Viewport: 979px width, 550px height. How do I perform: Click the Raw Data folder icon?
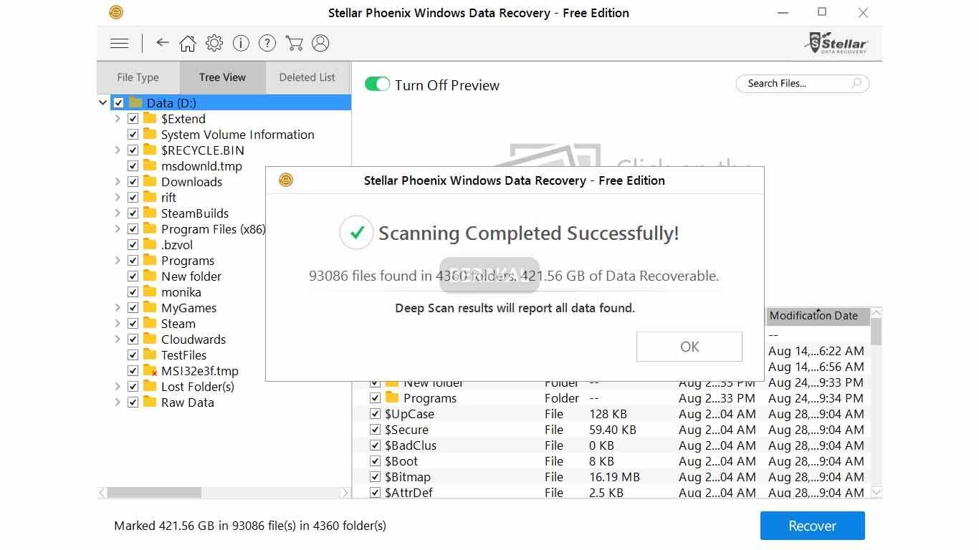pyautogui.click(x=149, y=402)
